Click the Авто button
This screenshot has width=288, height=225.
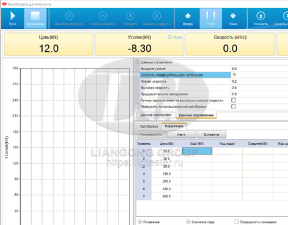point(181,134)
